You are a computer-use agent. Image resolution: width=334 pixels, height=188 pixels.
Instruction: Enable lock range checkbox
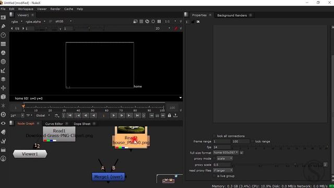(253, 142)
